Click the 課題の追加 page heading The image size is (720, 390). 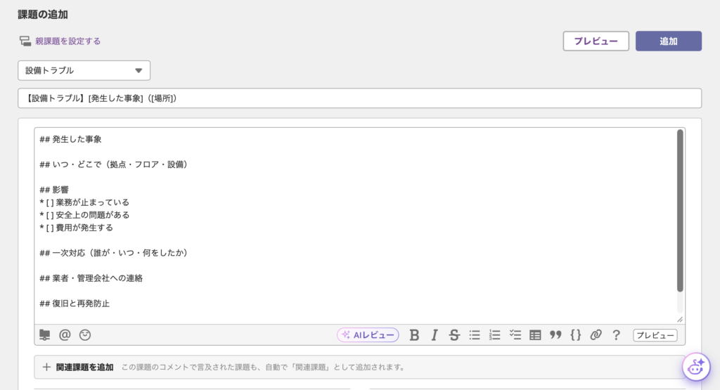coord(43,15)
